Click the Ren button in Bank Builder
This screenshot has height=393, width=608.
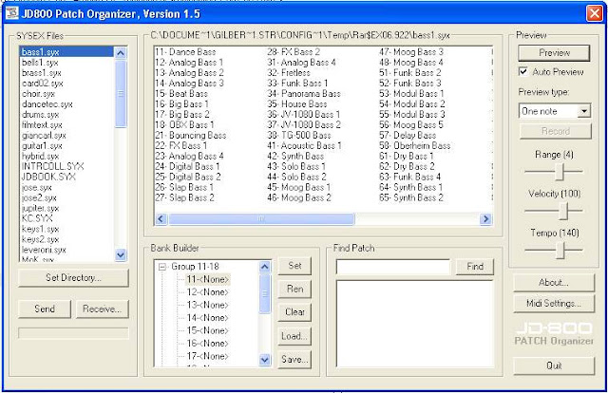click(x=294, y=289)
